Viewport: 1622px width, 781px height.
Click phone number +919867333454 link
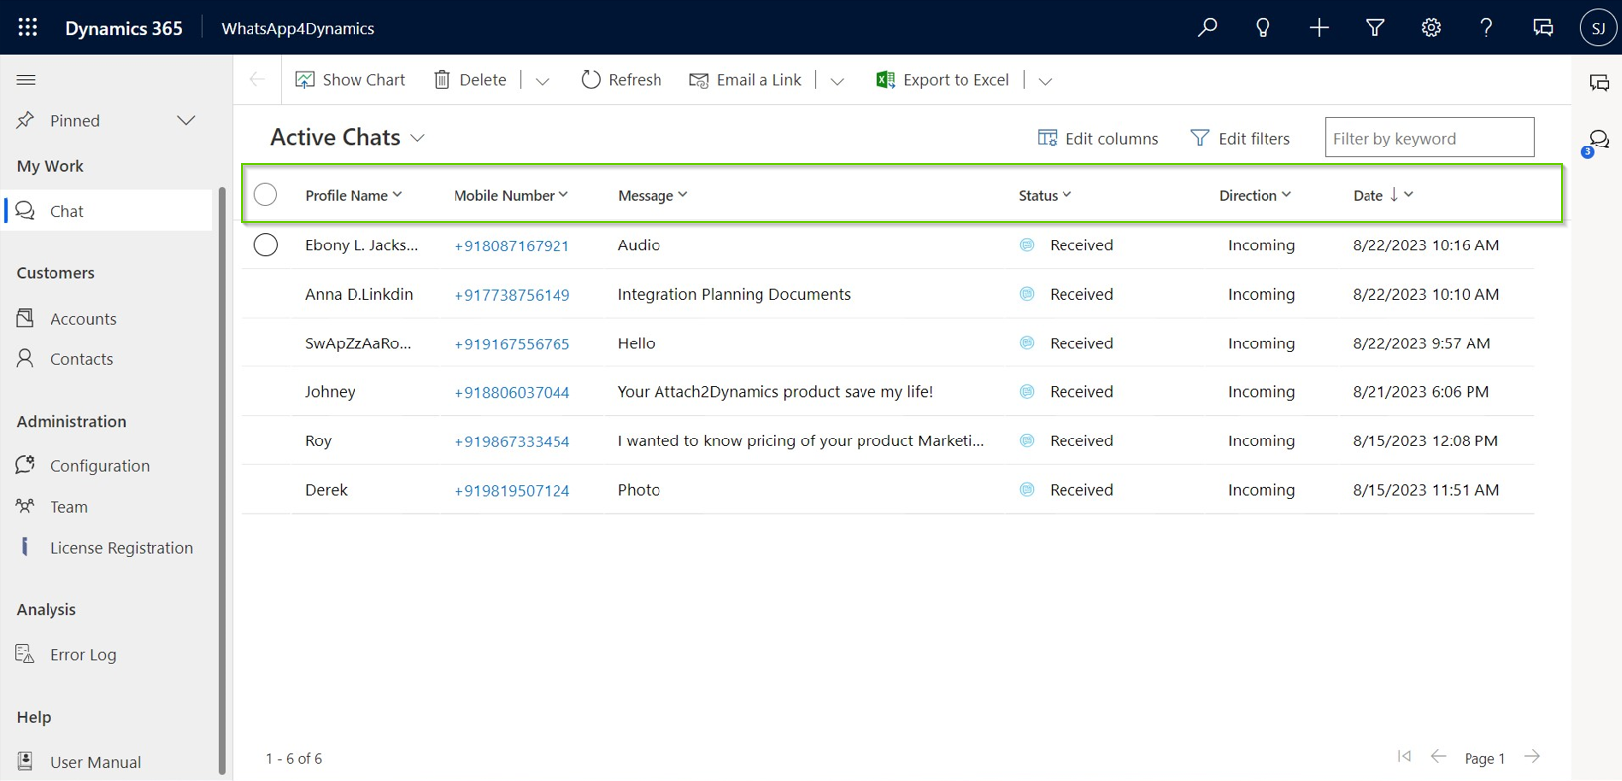pos(512,441)
